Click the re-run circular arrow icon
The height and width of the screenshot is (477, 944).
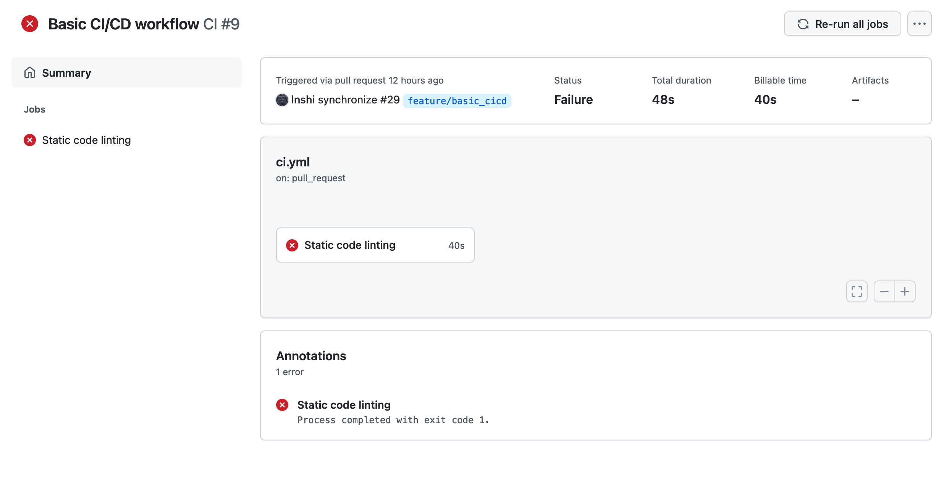[803, 24]
